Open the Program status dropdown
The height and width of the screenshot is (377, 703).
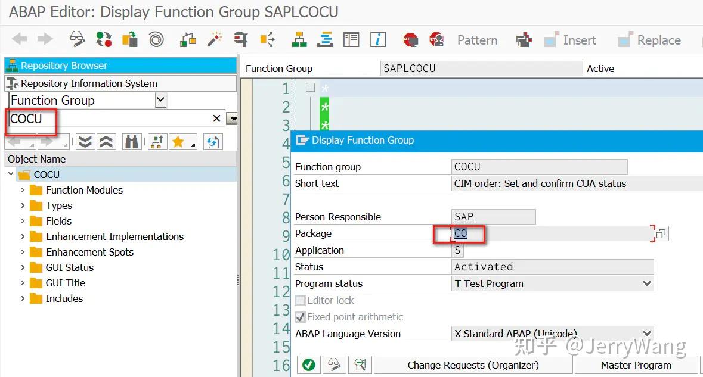coord(648,283)
